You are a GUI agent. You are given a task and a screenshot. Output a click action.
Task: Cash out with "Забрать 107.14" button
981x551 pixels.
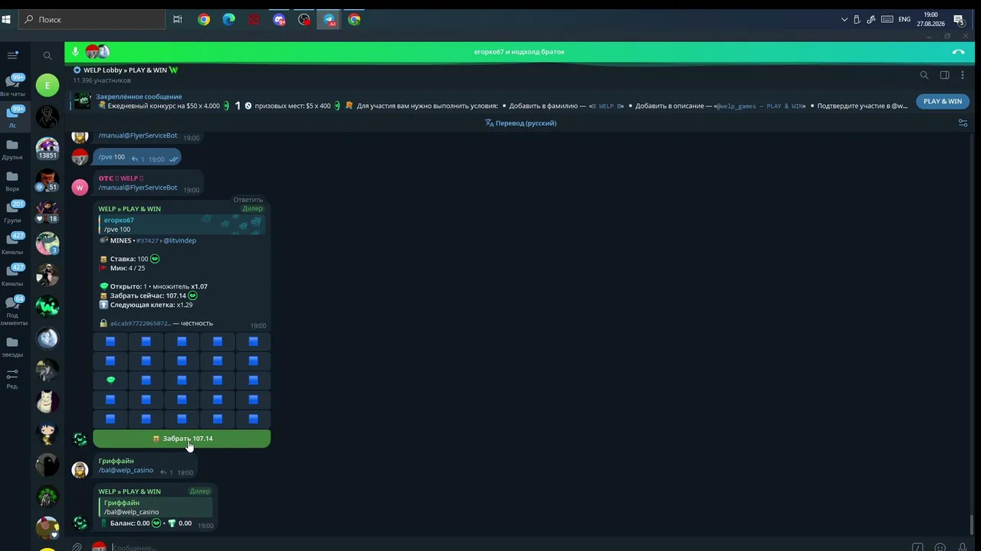click(x=182, y=439)
